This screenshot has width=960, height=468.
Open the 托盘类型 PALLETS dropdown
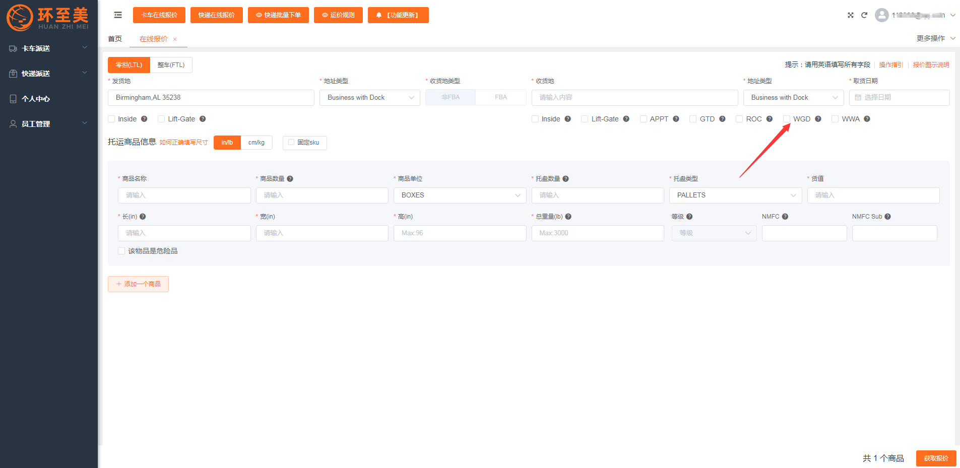point(735,195)
